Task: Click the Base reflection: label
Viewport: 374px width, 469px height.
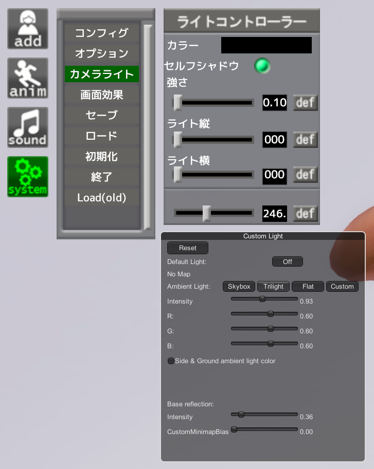Action: click(x=190, y=404)
